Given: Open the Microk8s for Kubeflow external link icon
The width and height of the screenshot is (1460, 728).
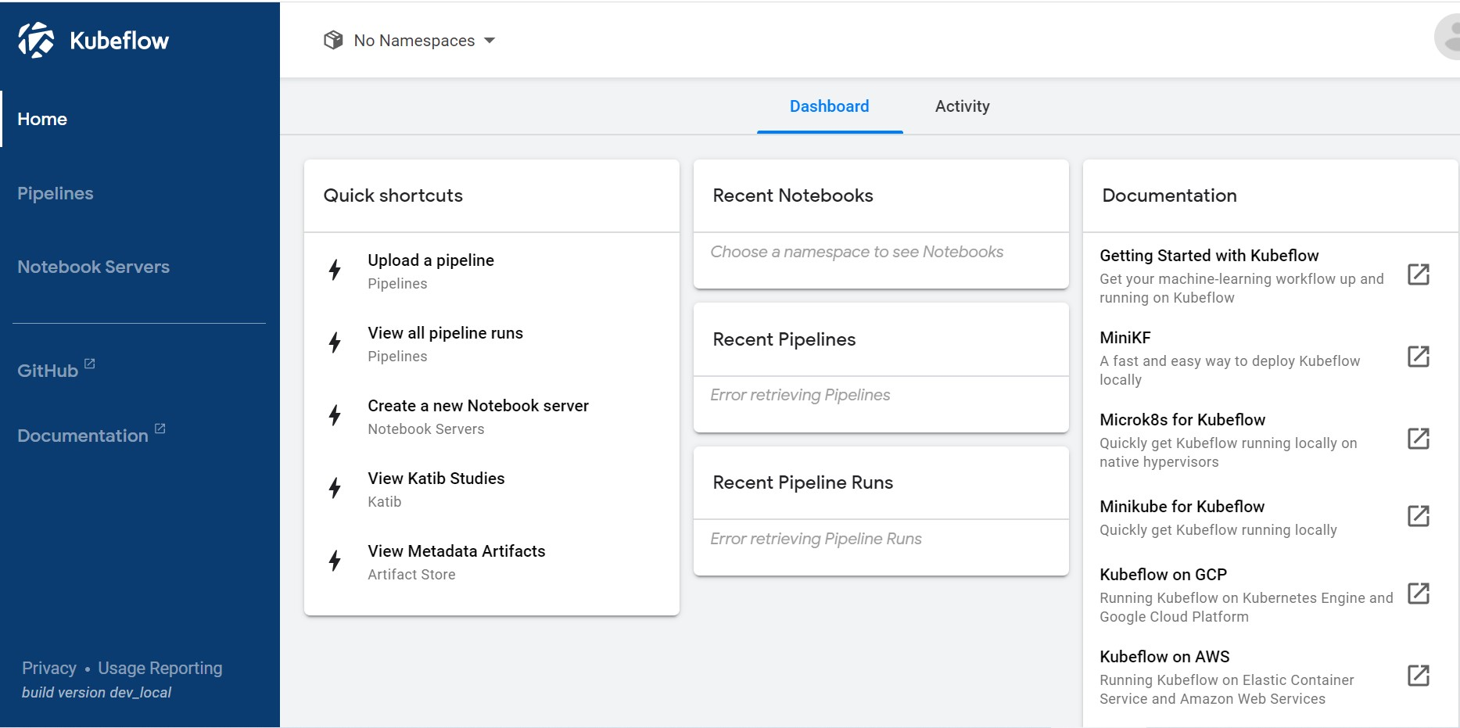Looking at the screenshot, I should click(x=1419, y=439).
